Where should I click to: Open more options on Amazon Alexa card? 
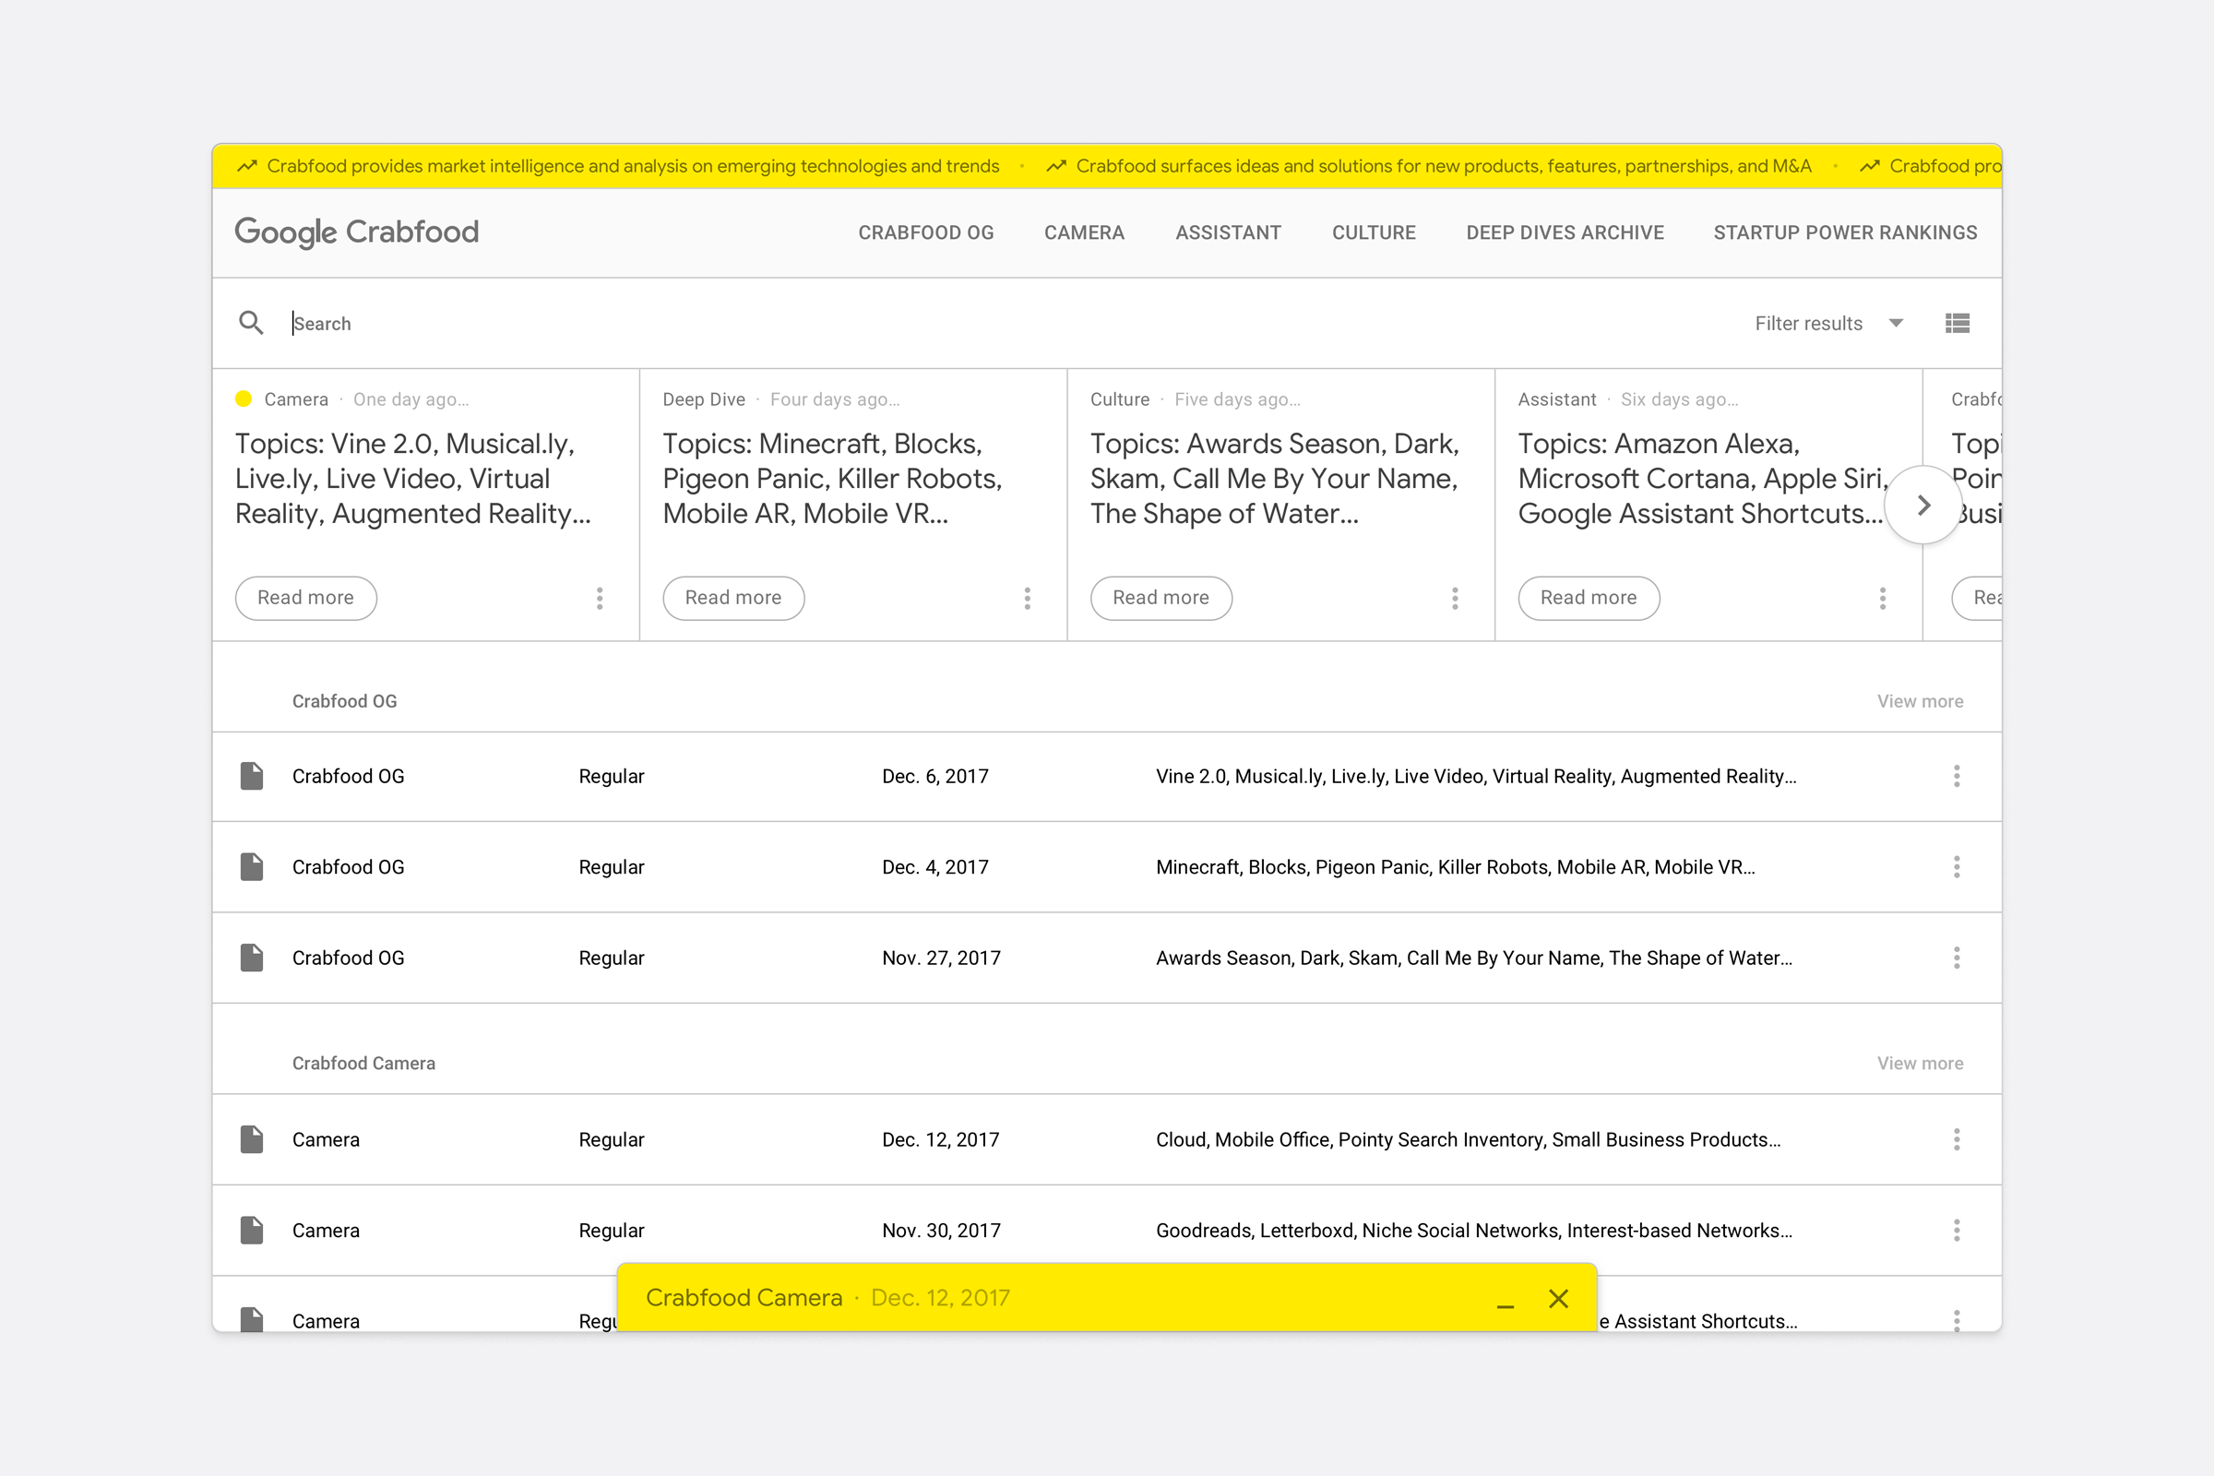pos(1883,599)
